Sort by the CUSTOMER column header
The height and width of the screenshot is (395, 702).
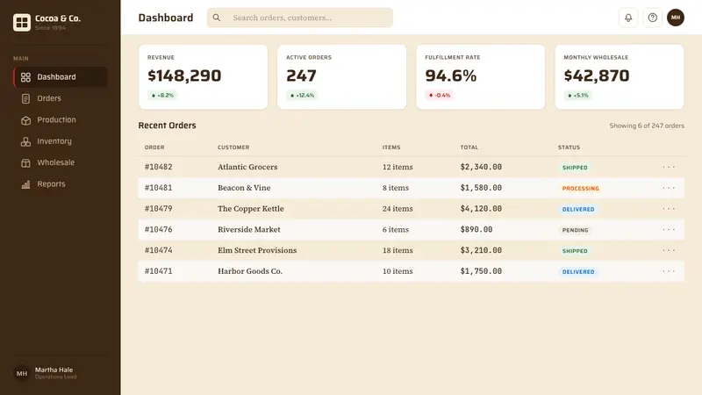pos(233,147)
